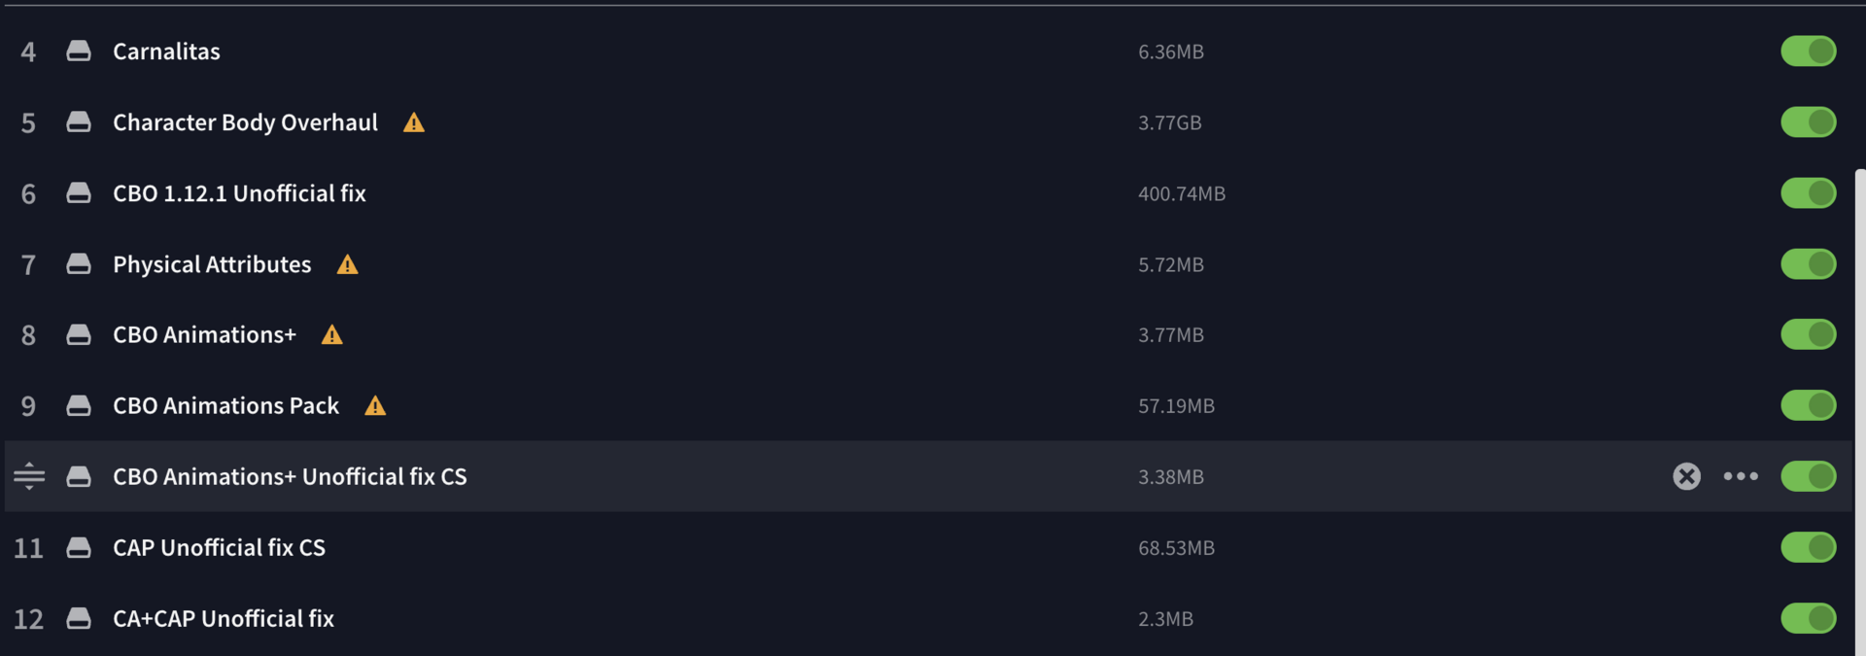
Task: Click the CAP Unofficial fix CS title
Action: pos(219,548)
